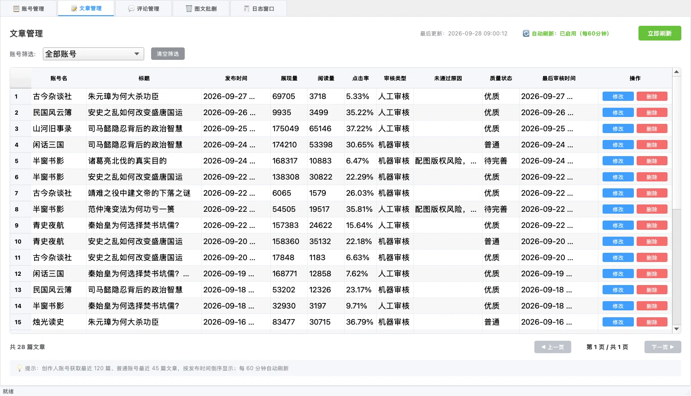
Task: Click the 53398 read count cell
Action: click(326, 145)
